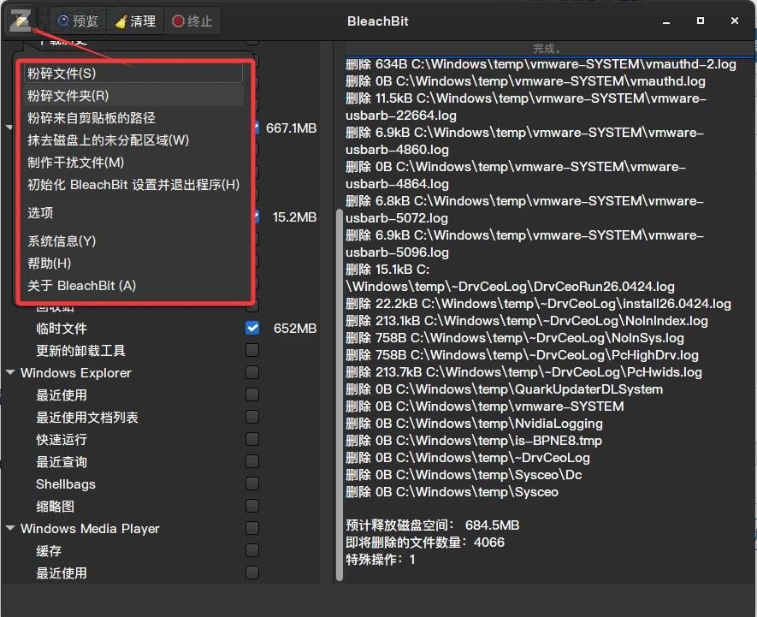Choose 粉碎来自剪贴板的路径
This screenshot has height=617, width=757.
(133, 118)
